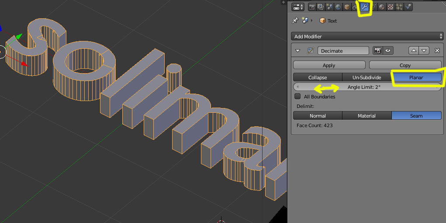Screen dimensions: 446x223
Task: Open the Render Layers properties tab
Action: coord(321,7)
